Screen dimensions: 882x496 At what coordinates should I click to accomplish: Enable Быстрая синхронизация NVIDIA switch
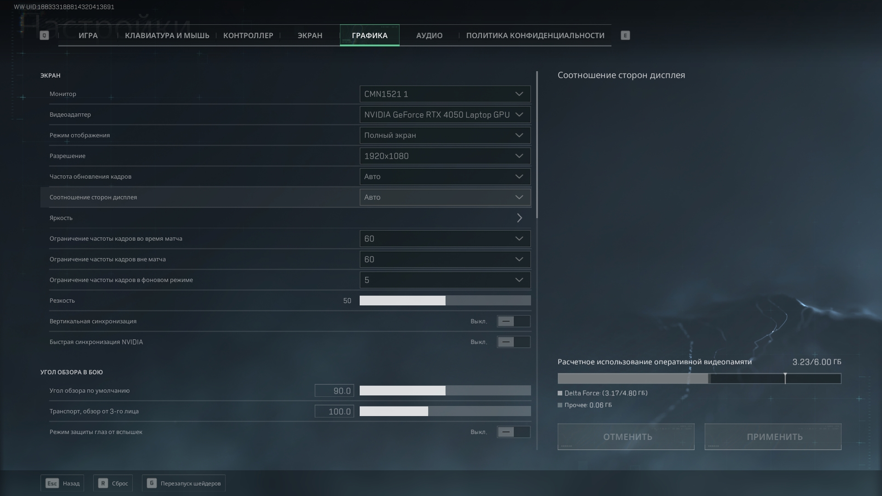click(513, 342)
